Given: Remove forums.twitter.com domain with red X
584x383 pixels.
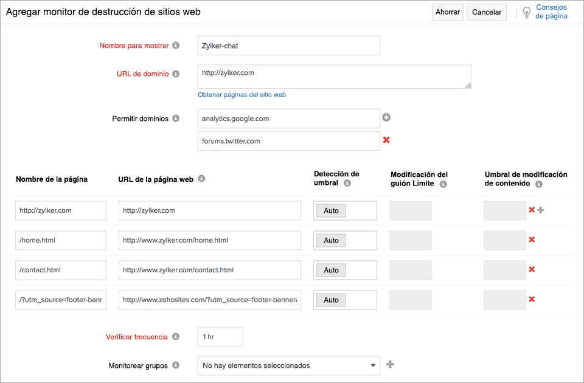Looking at the screenshot, I should pos(386,140).
